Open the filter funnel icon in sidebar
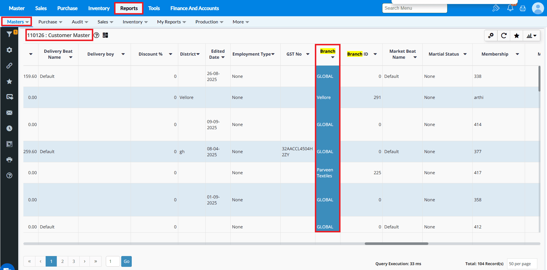 [9, 34]
